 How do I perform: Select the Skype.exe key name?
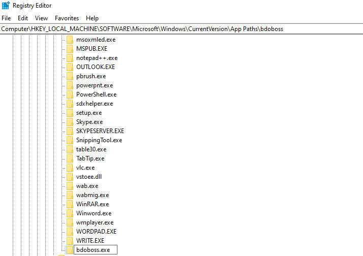(x=89, y=122)
